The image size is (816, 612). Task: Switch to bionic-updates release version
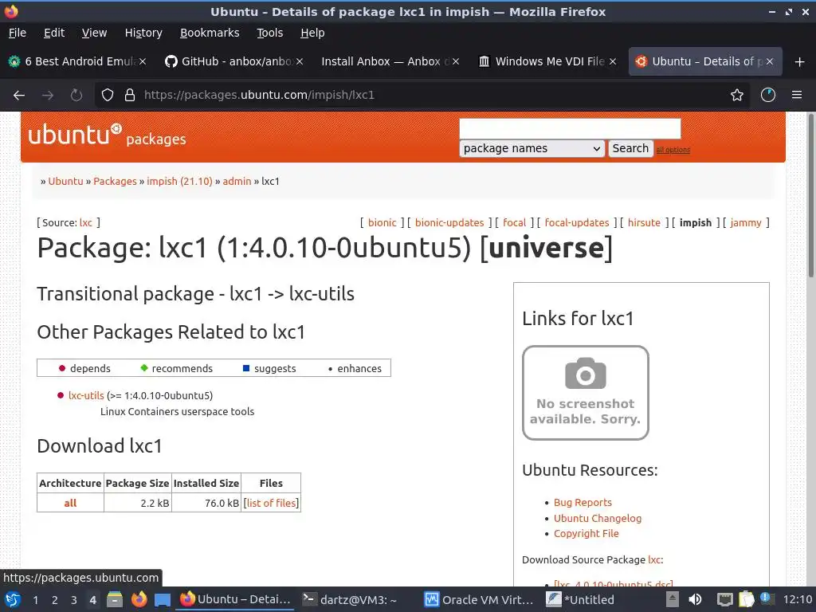coord(449,223)
